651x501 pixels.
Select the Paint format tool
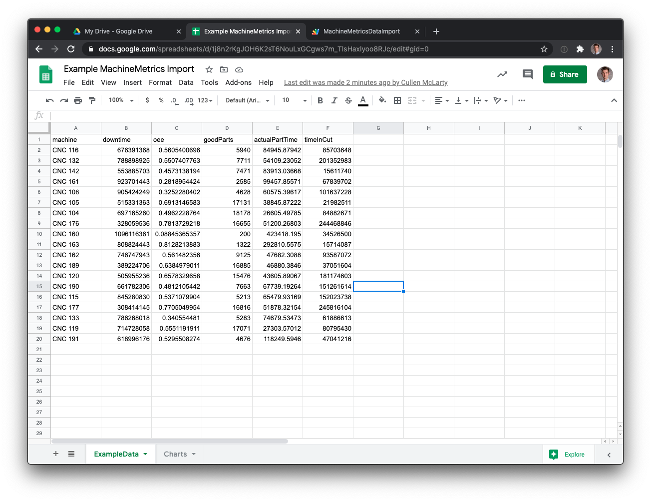point(92,100)
